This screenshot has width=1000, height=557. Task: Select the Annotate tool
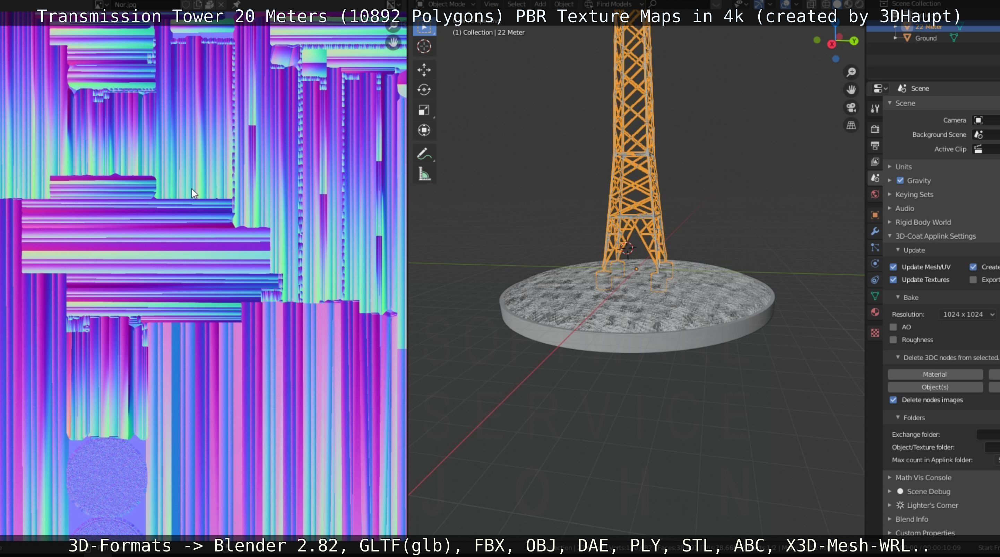(424, 154)
